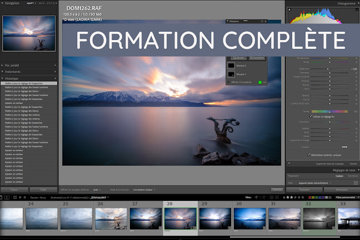
Task: Open the overlay options three-dots menu
Action: pos(264,82)
